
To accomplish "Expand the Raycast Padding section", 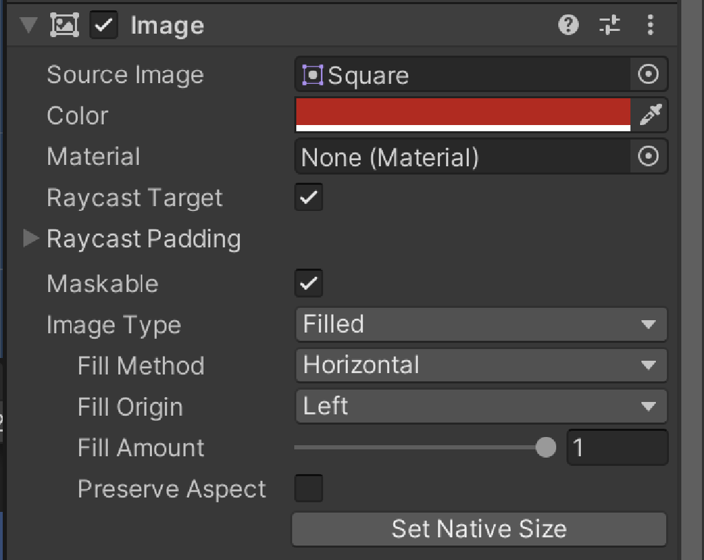I will pos(31,238).
